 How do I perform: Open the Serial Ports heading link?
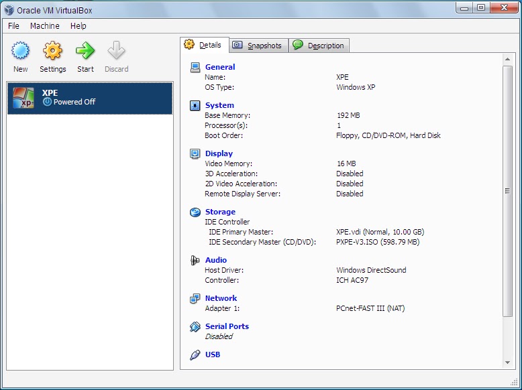(227, 326)
